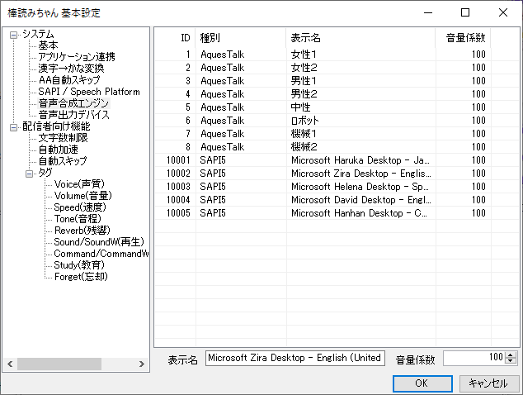523x395 pixels.
Task: Select voice row 男性2
Action: tap(337, 94)
